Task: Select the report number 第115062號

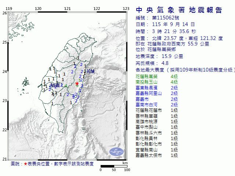Action: pyautogui.click(x=166, y=18)
